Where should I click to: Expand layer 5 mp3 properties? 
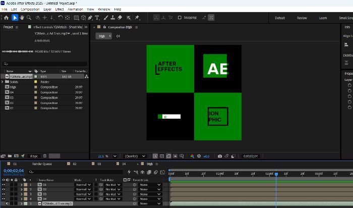(x=22, y=203)
